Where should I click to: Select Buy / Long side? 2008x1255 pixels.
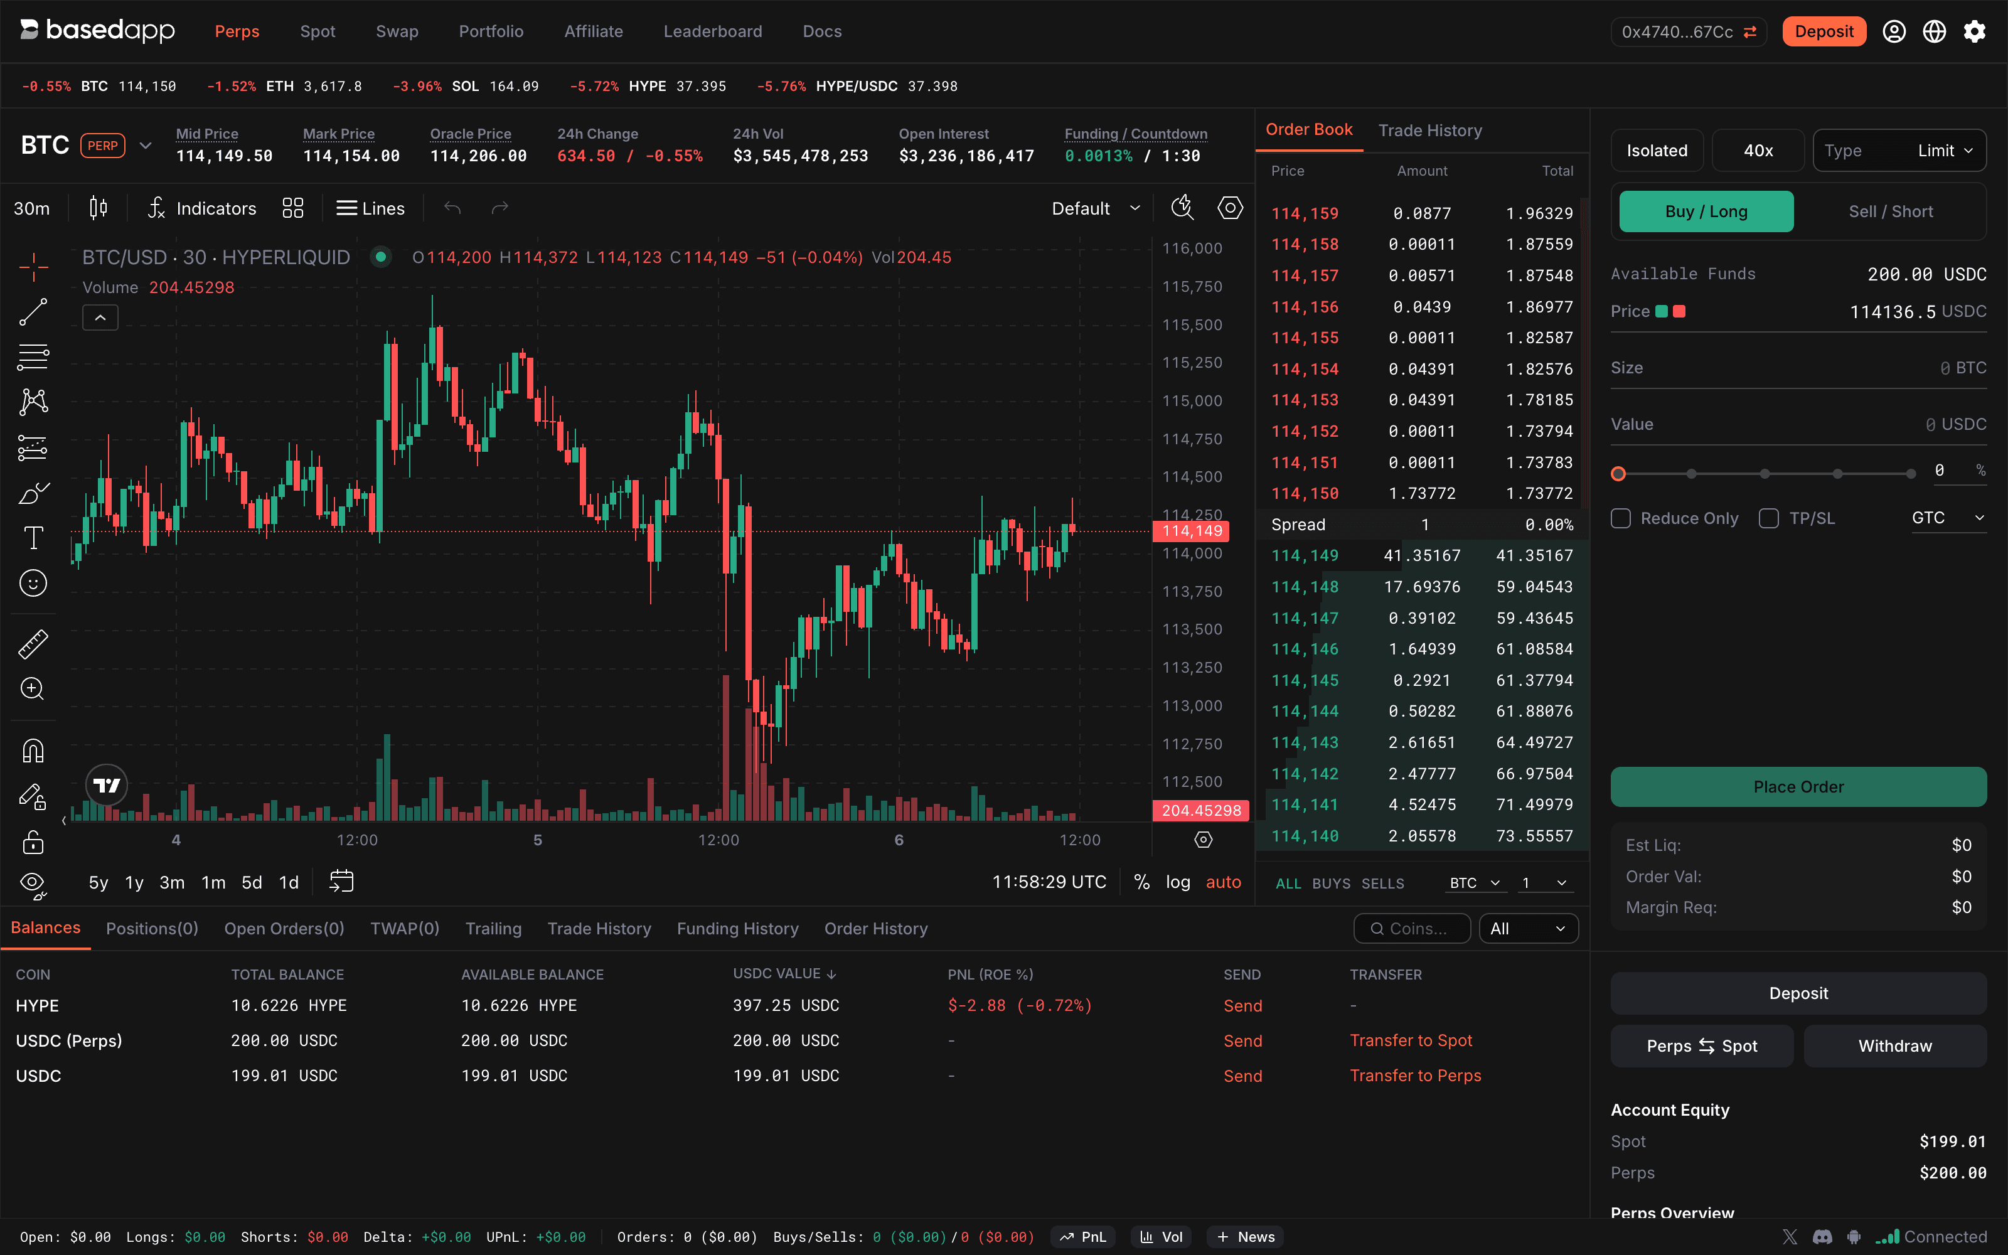[1706, 211]
